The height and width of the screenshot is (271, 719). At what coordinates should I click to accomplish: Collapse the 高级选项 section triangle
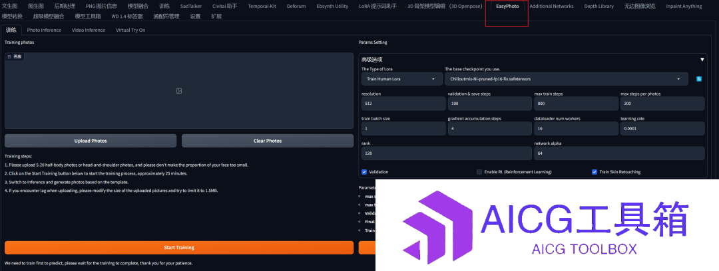pos(702,60)
